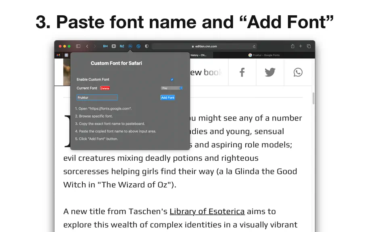Add a new tab with plus icon
The height and width of the screenshot is (232, 372).
tap(301, 46)
